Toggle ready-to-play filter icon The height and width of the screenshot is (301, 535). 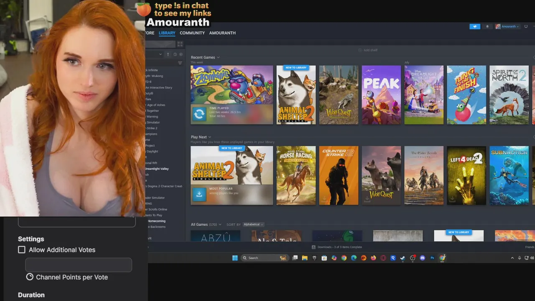[x=181, y=54]
